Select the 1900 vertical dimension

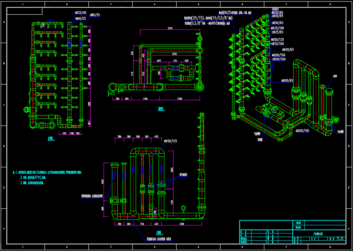click(103, 181)
